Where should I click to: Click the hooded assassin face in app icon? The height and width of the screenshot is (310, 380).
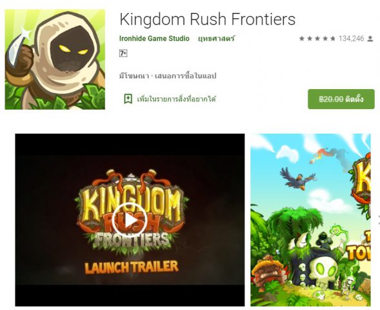(72, 52)
